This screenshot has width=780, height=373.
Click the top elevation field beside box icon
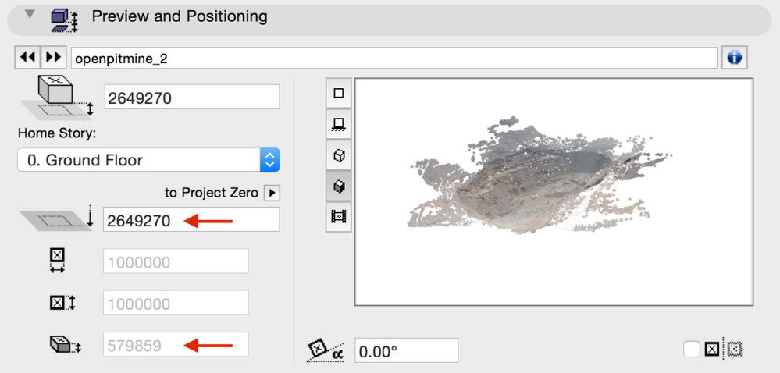(x=191, y=98)
